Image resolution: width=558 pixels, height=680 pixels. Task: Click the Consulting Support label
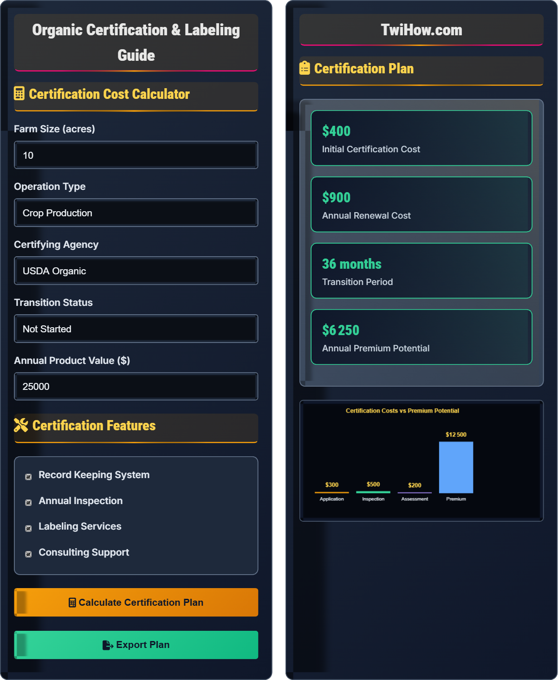[x=84, y=552]
